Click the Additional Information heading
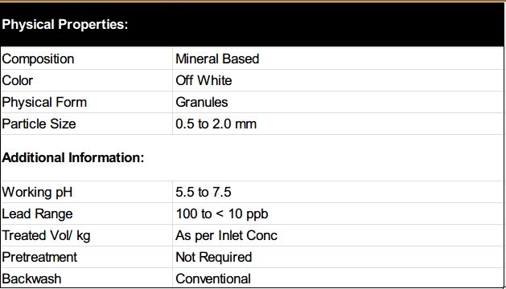The image size is (506, 289). [73, 157]
